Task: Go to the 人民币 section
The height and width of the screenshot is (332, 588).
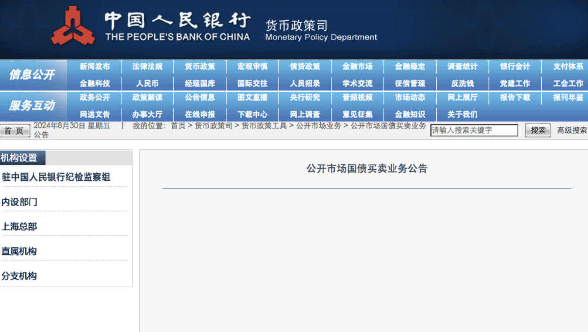Action: (147, 83)
